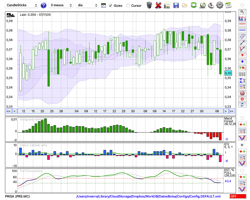The height and width of the screenshot is (200, 250).
Task: Click the >> jump forward button
Action: 232,111
